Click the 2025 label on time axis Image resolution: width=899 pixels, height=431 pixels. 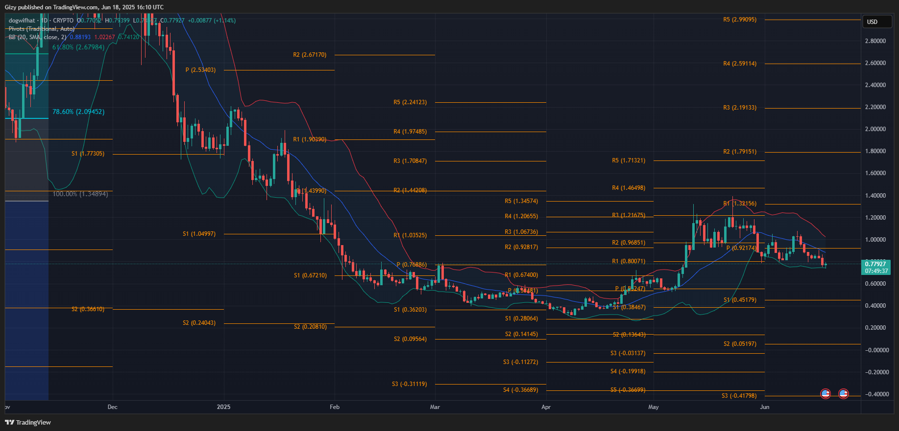tap(223, 407)
